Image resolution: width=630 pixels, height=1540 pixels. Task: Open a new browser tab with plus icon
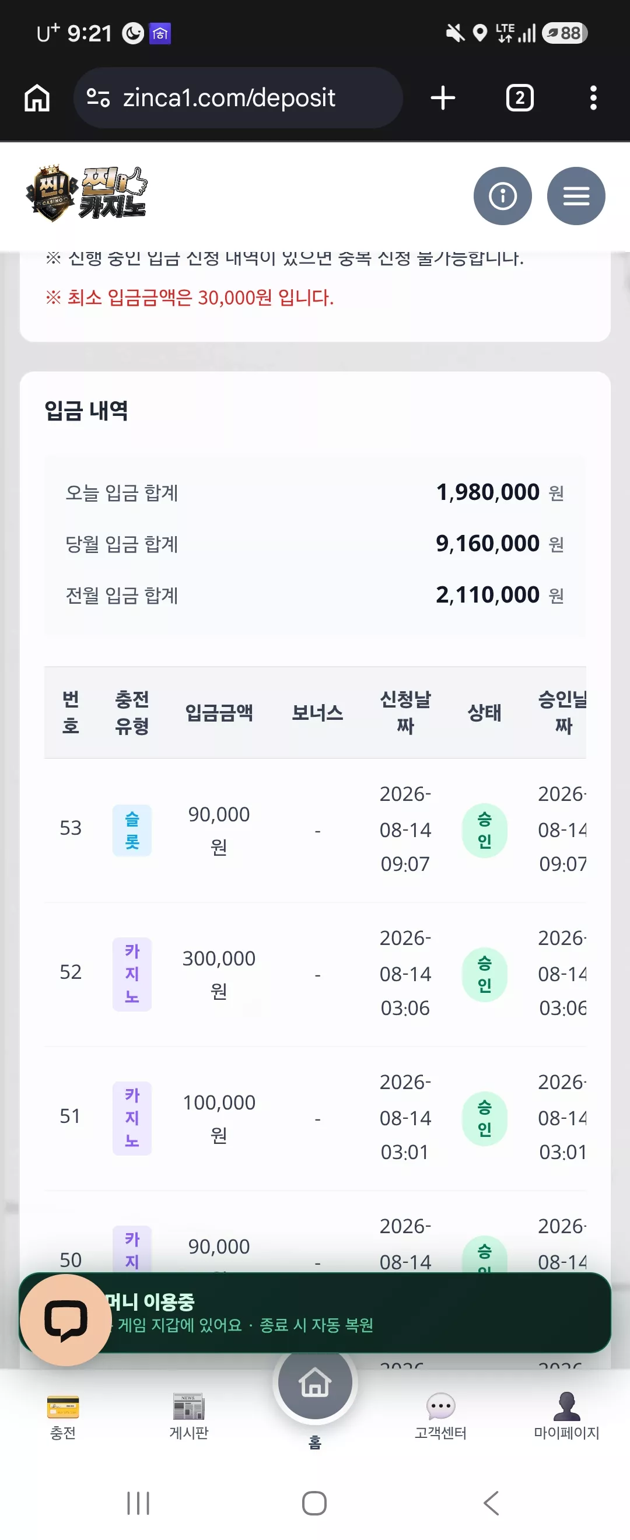click(443, 97)
